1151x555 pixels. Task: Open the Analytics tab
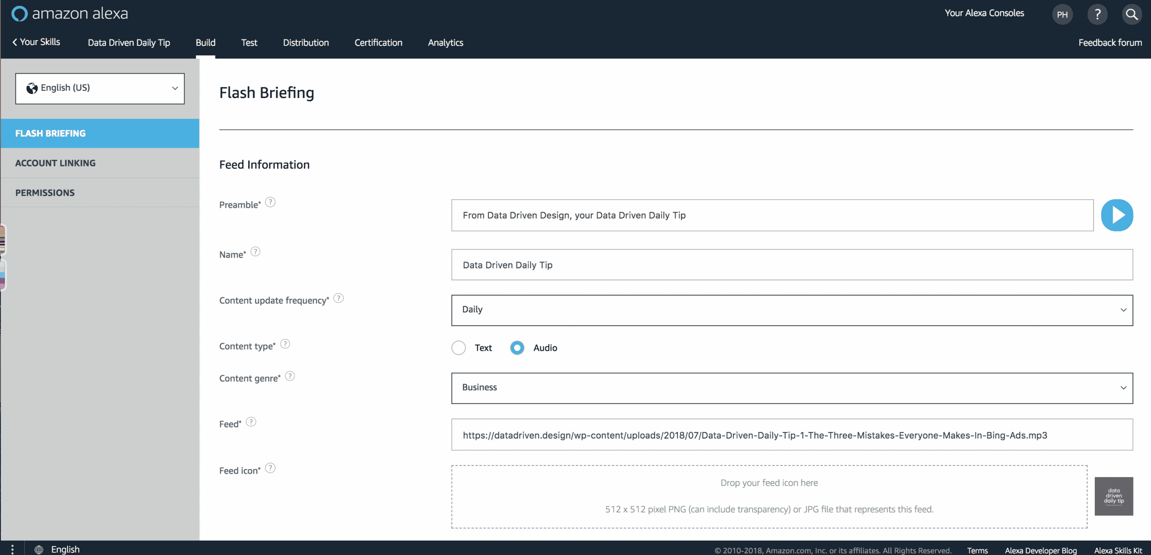tap(445, 43)
